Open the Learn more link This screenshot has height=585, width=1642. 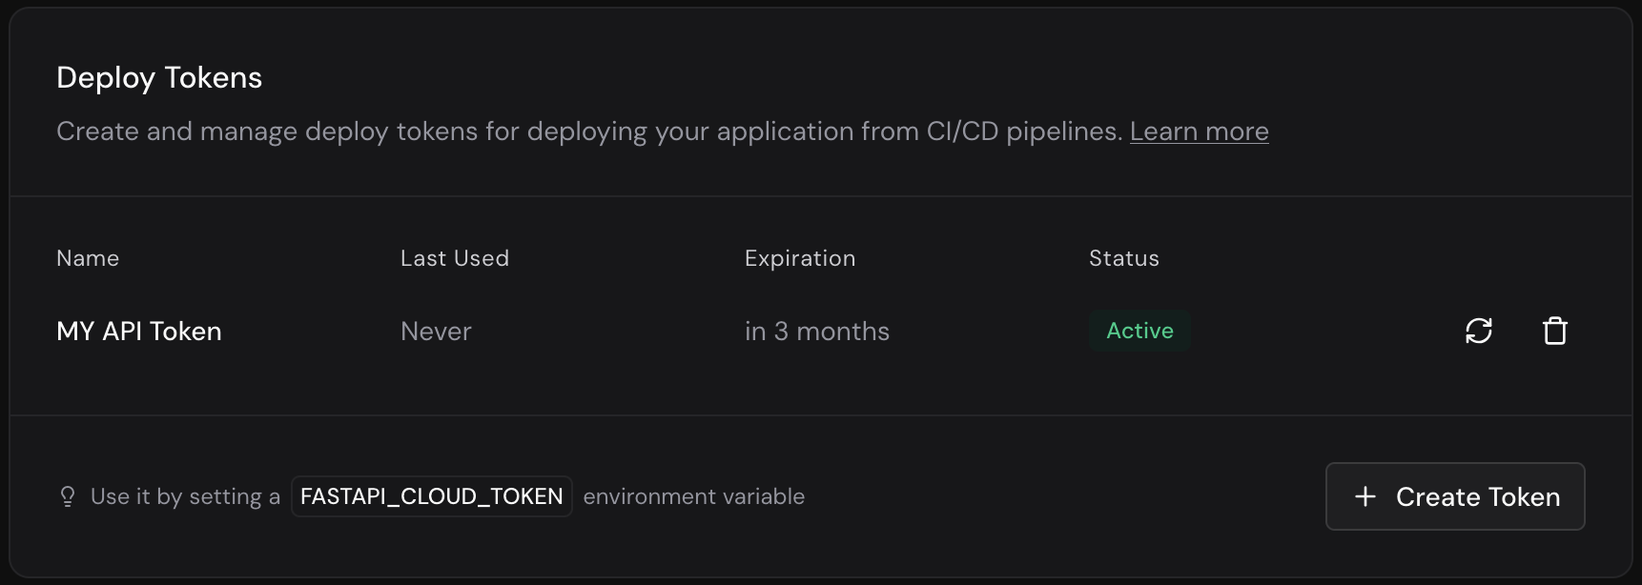(x=1200, y=131)
